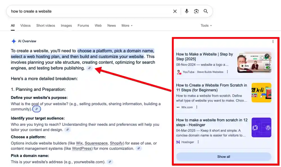Click the 'Hostinger' source name under third card
This screenshot has height=167, width=281.
pyautogui.click(x=188, y=142)
